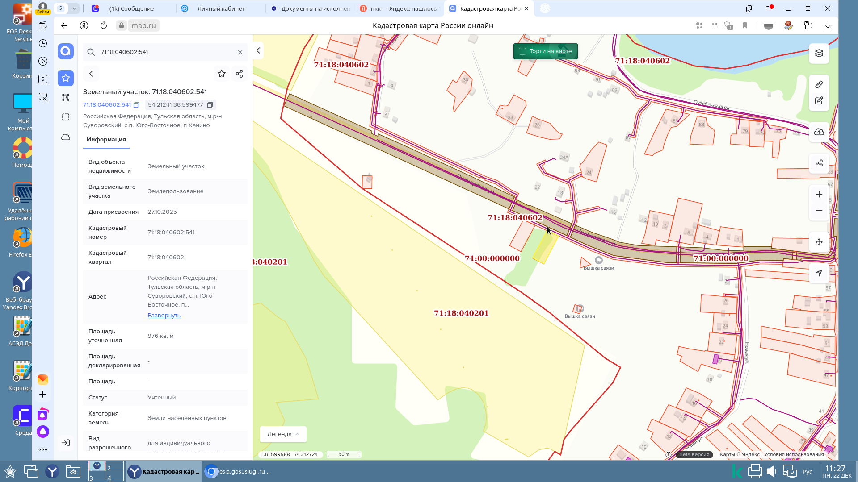This screenshot has width=858, height=482.
Task: Open the tab groups dropdown arrow
Action: 74,8
